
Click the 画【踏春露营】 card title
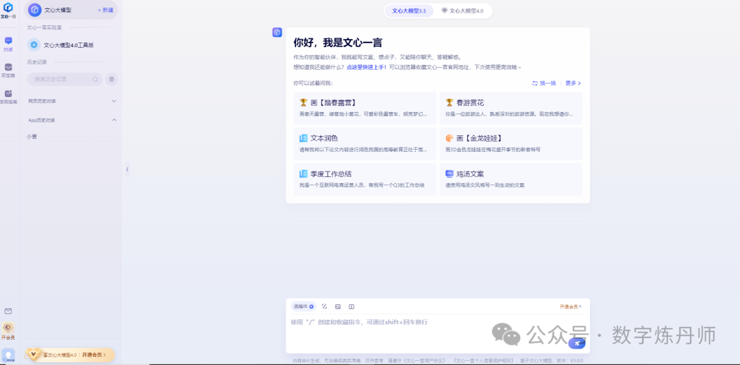(333, 103)
